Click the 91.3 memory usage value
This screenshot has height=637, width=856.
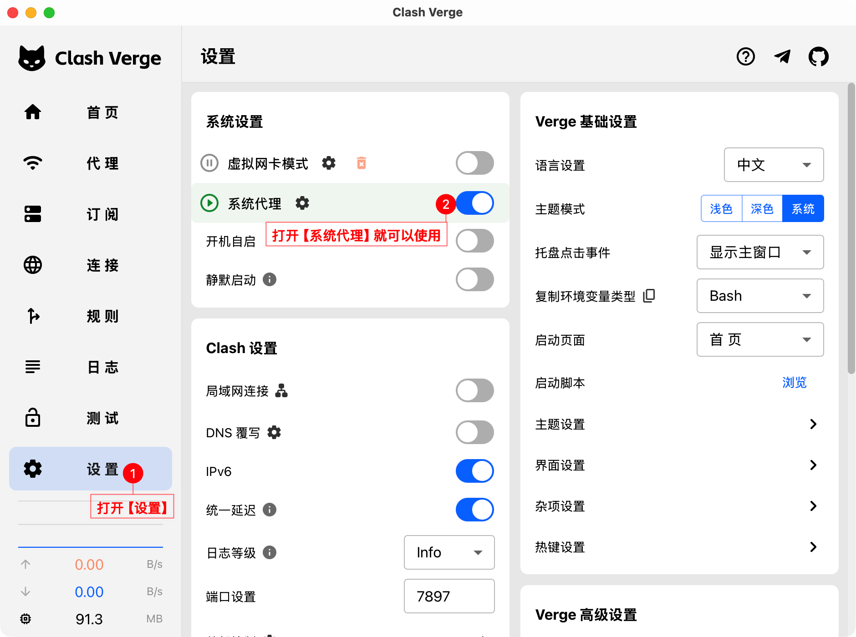89,619
